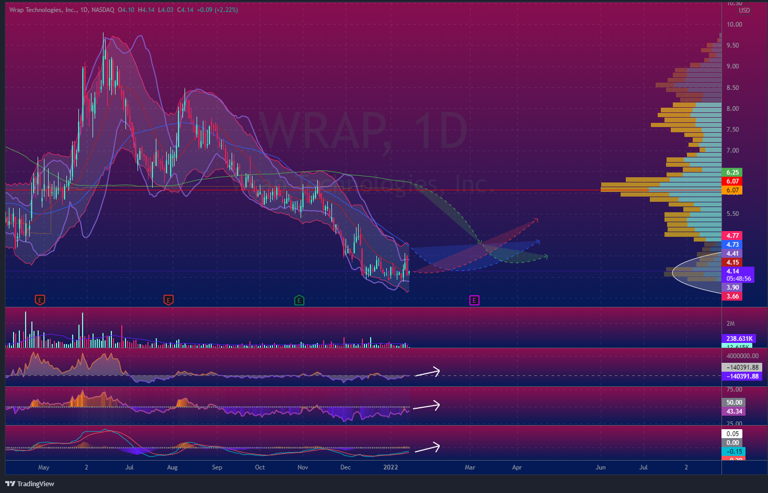
Task: Click the red earnings marker near May
Action: point(40,300)
